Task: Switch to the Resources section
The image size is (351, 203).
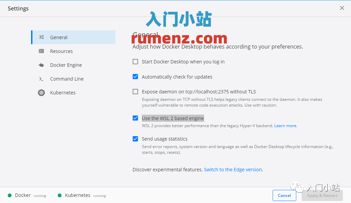Action: click(73, 51)
